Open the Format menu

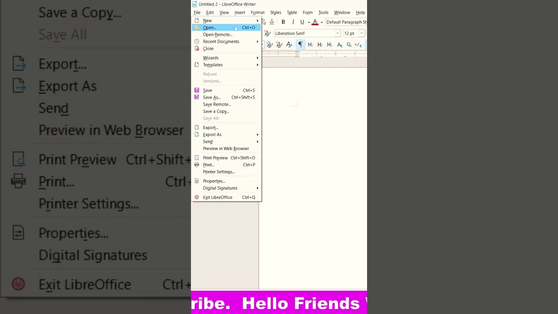(258, 13)
